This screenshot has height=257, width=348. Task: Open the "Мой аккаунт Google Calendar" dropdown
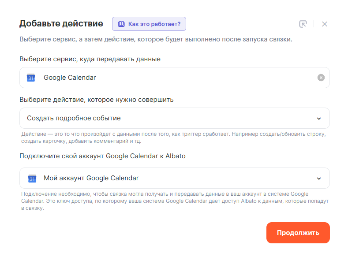click(168, 178)
